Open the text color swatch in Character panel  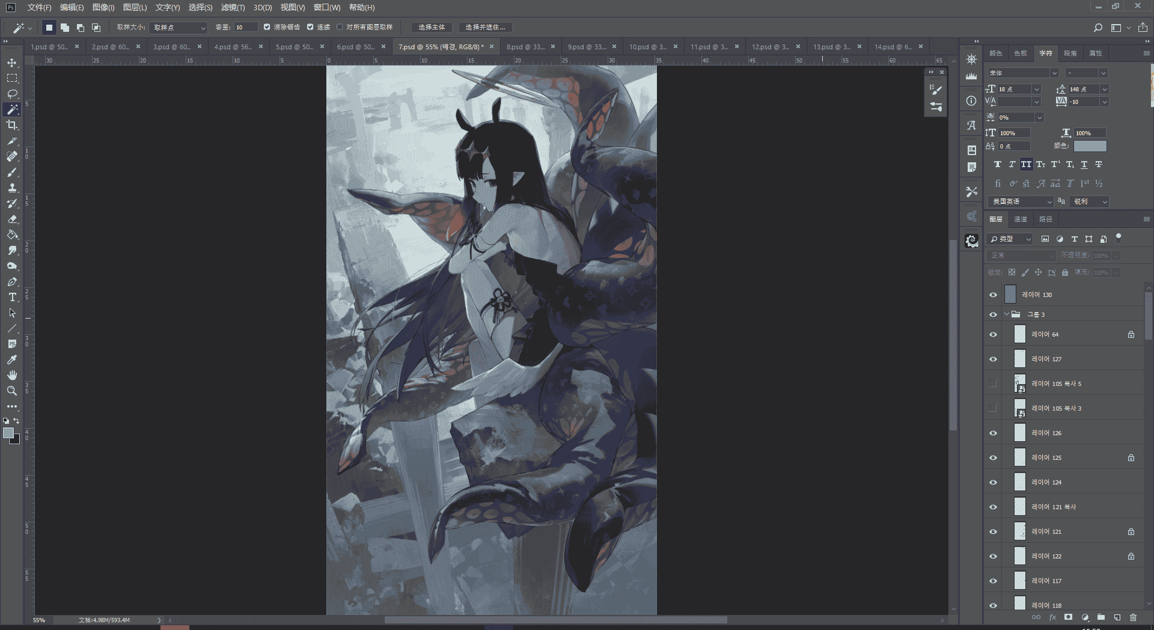click(x=1090, y=146)
